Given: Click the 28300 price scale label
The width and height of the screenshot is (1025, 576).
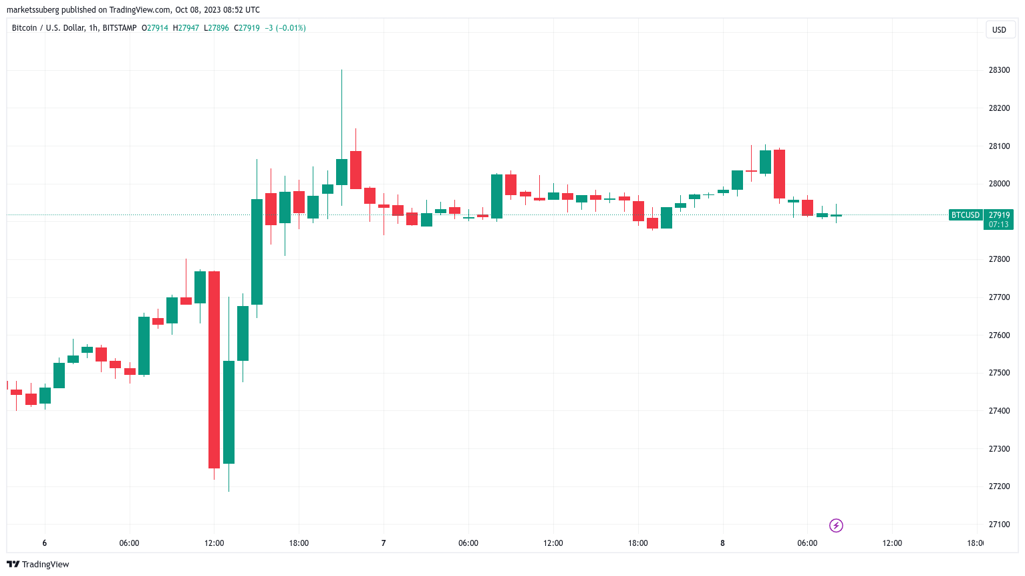Looking at the screenshot, I should coord(999,70).
